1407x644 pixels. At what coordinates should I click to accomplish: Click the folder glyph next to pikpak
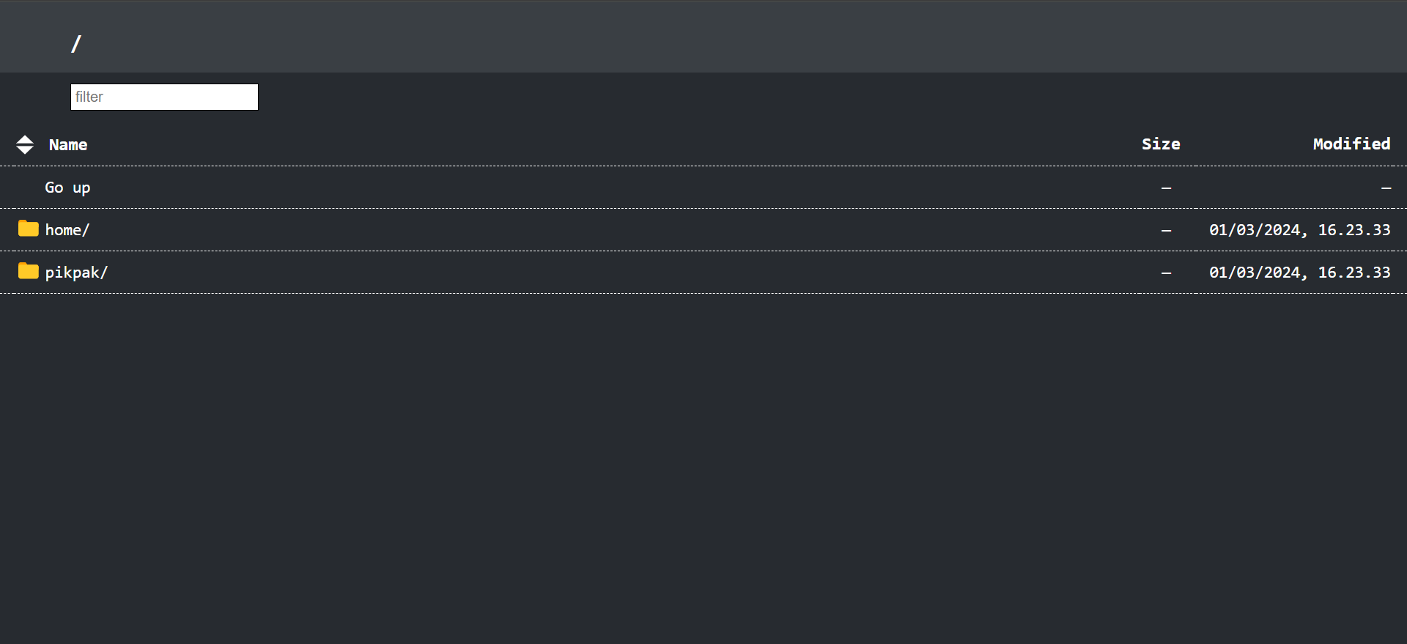pos(29,271)
